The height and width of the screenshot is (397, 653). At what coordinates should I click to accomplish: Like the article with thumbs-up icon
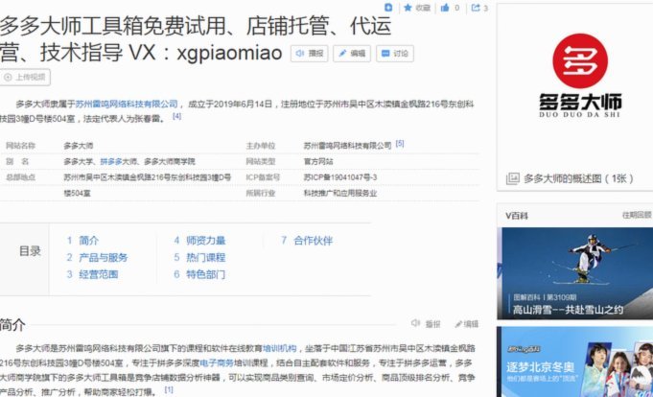click(445, 8)
